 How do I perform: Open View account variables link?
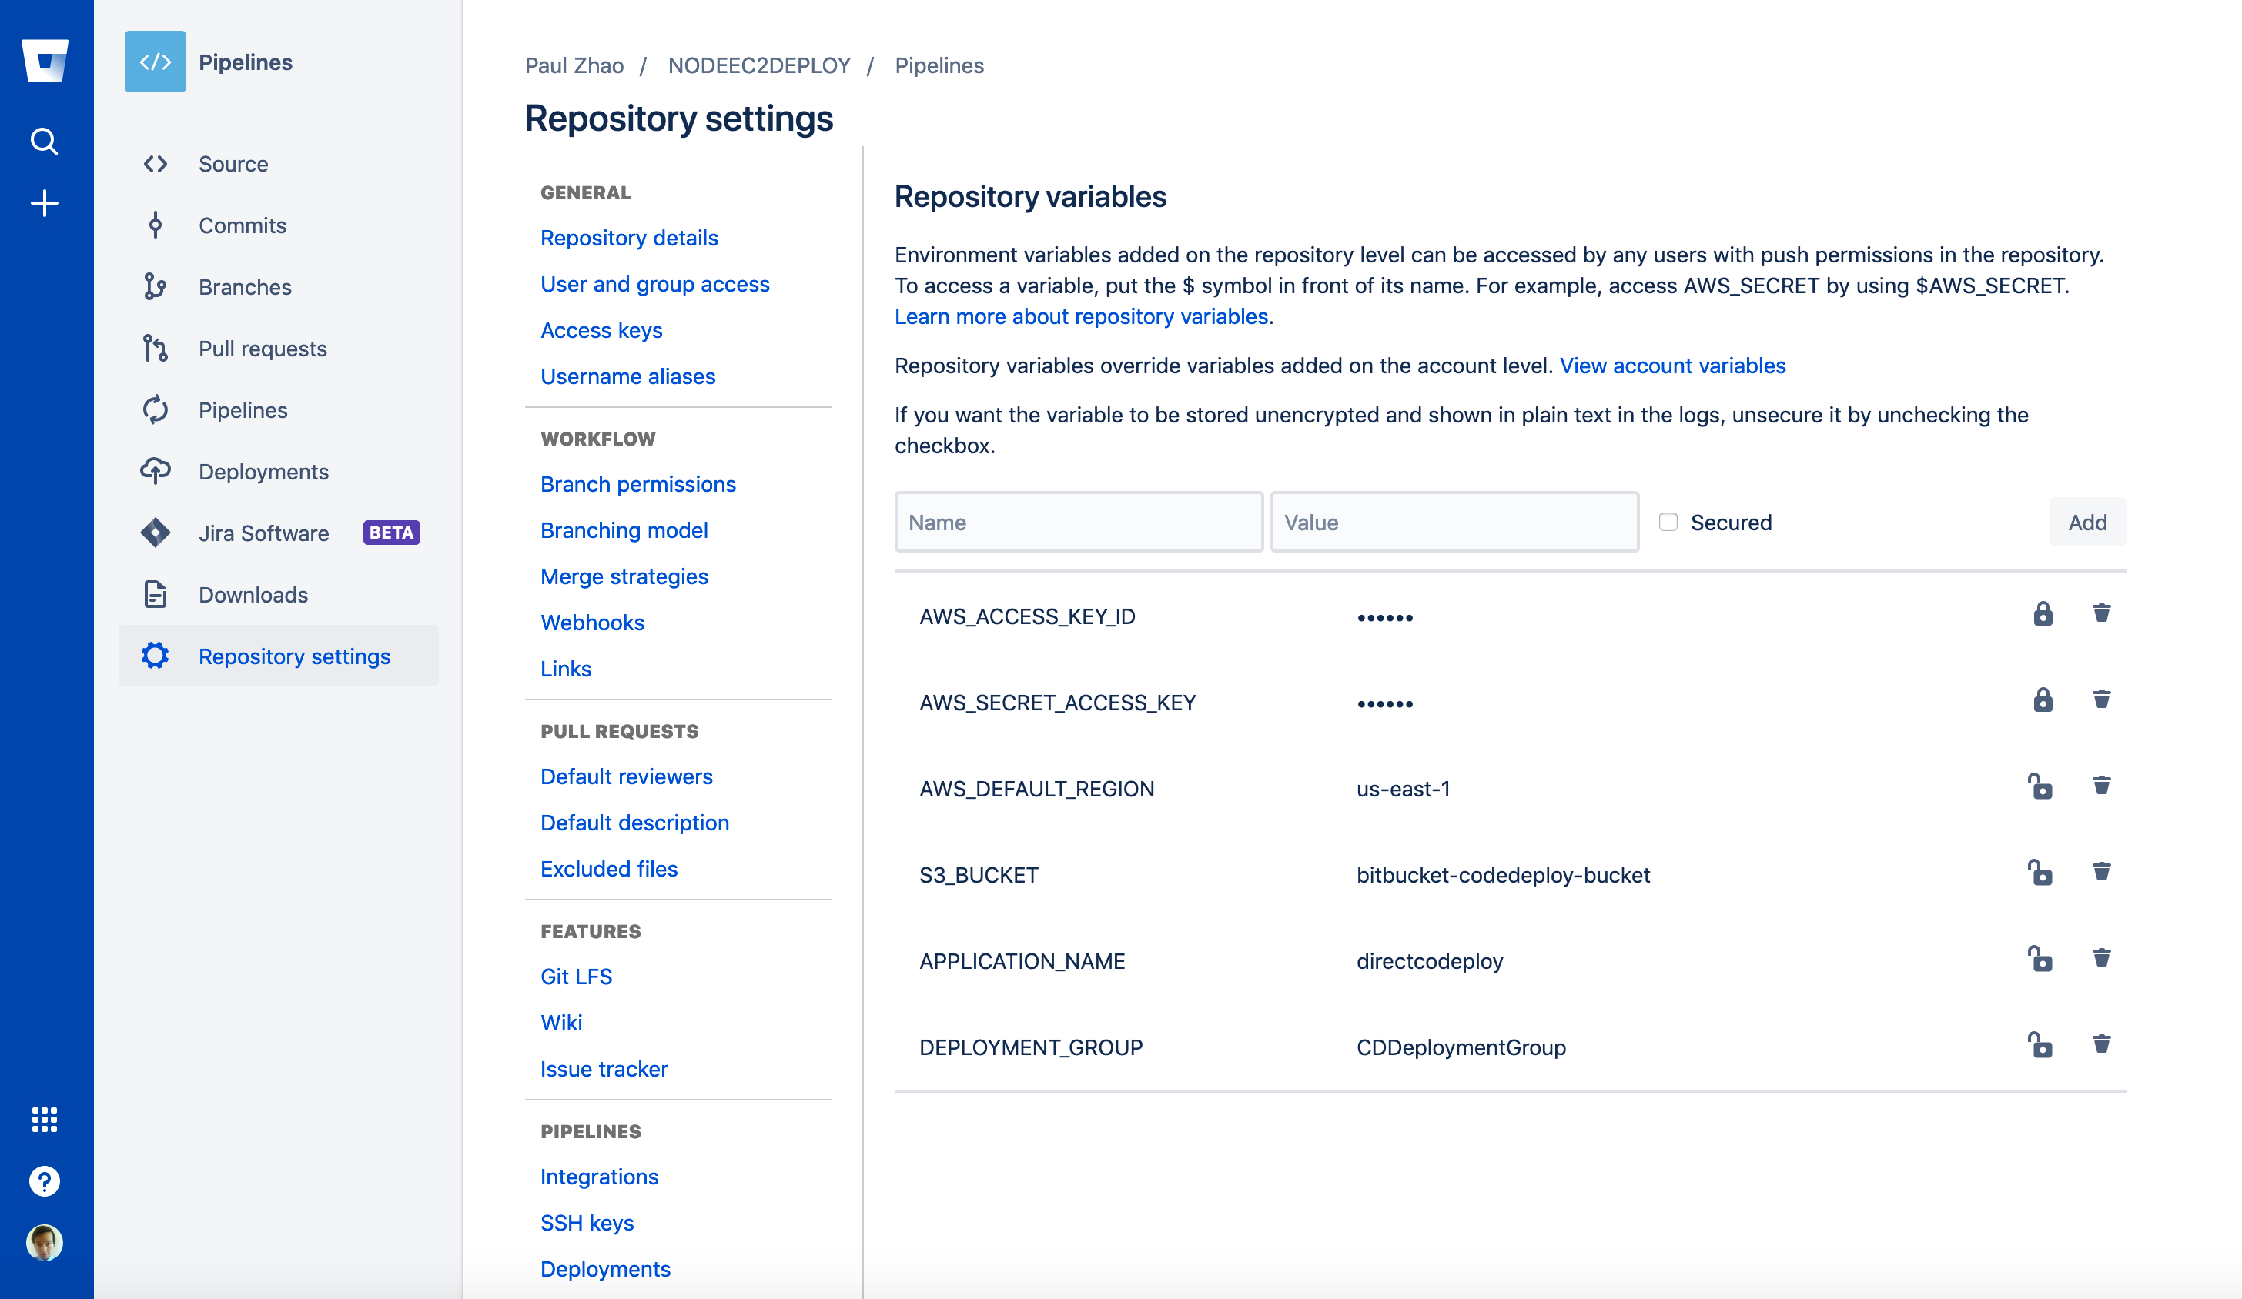tap(1672, 366)
